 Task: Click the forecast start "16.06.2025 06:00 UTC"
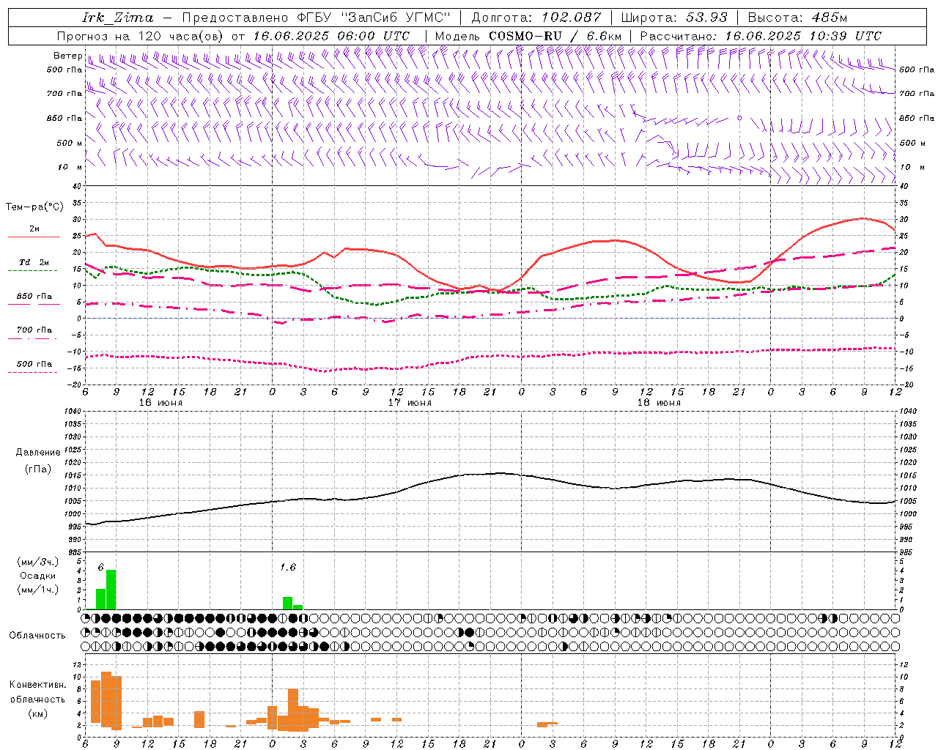pyautogui.click(x=330, y=36)
